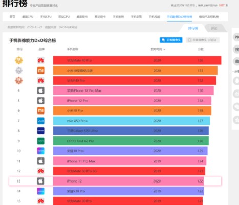Click the favorites (藏) sidebar button

click(236, 61)
